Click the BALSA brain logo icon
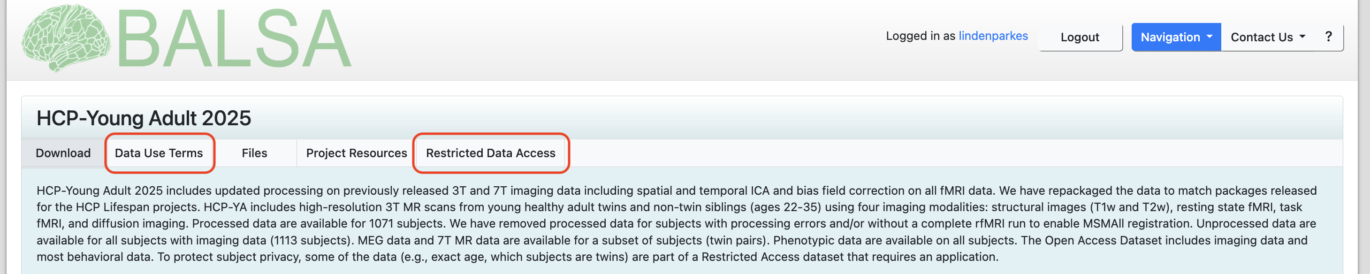Screen dimensions: 1370x274 tap(66, 37)
